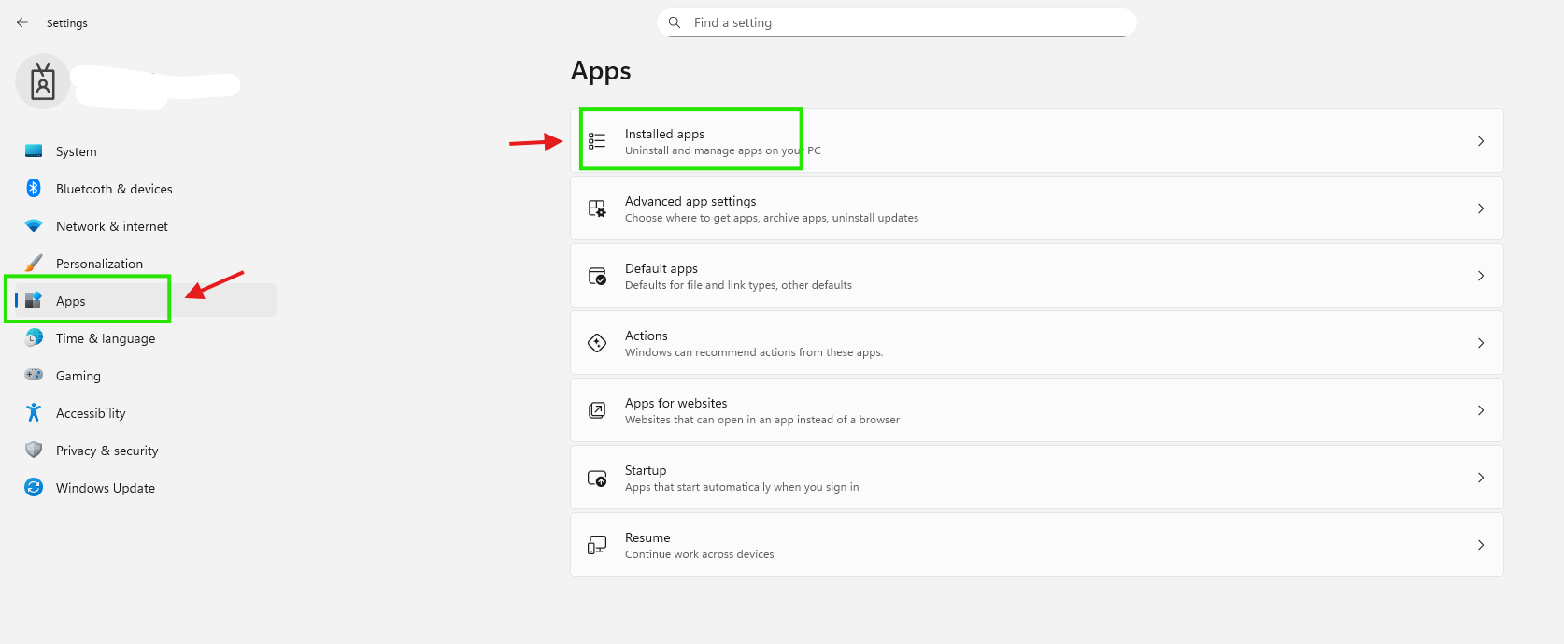Screen dimensions: 1564x644
Task: Open Advanced app settings chevron
Action: tap(1481, 208)
